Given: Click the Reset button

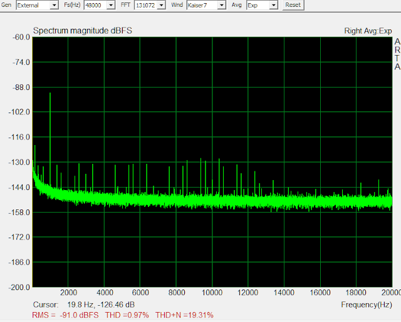Looking at the screenshot, I should coord(293,5).
